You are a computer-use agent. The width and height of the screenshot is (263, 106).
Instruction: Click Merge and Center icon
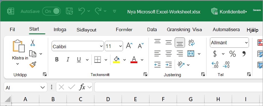[191, 53]
